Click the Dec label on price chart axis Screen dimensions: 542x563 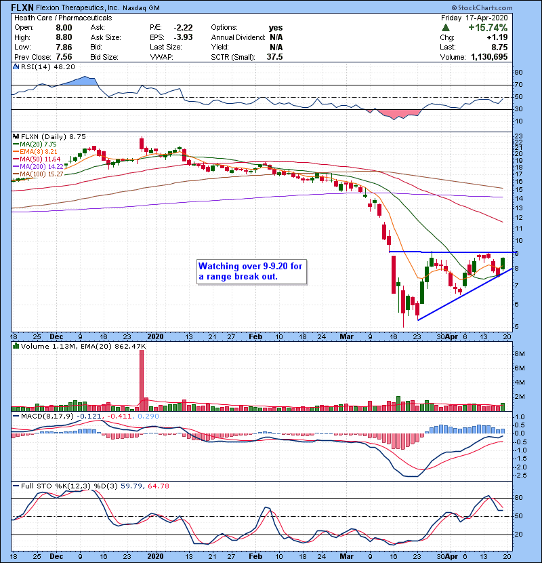pos(56,337)
